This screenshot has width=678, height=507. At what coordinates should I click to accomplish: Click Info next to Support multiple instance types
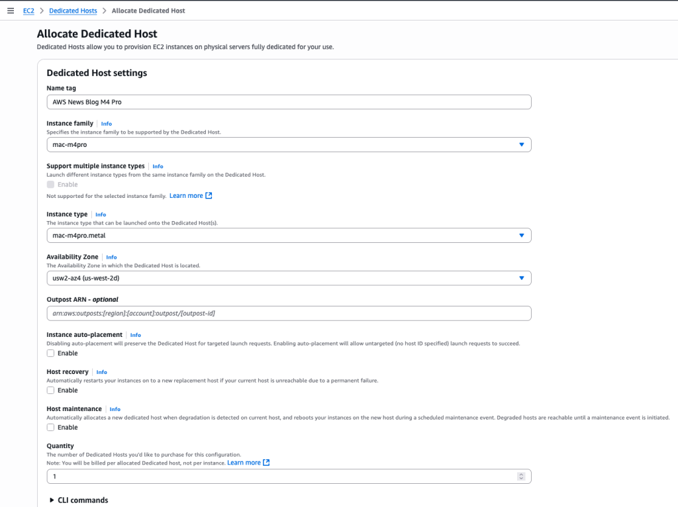click(158, 166)
